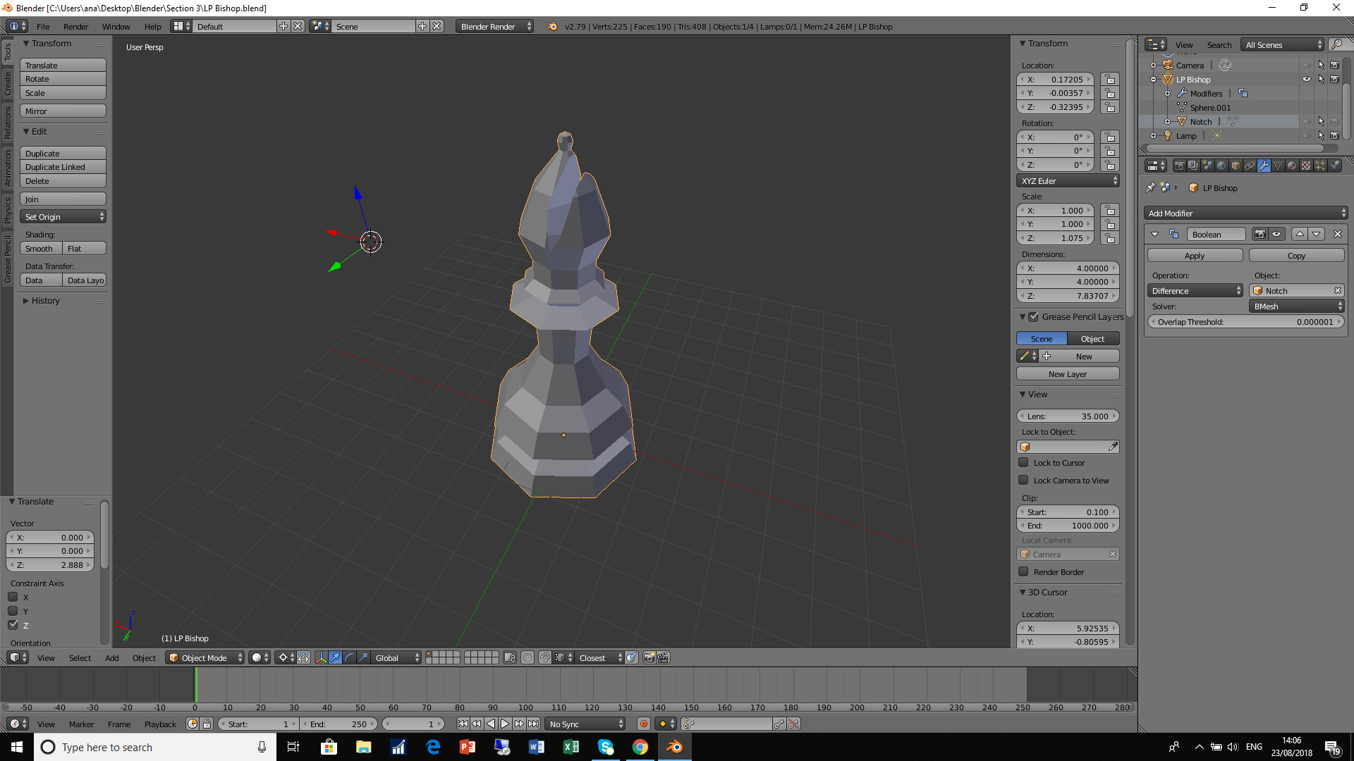This screenshot has width=1354, height=761.
Task: Collapse the LP Bishop tree item
Action: point(1154,80)
